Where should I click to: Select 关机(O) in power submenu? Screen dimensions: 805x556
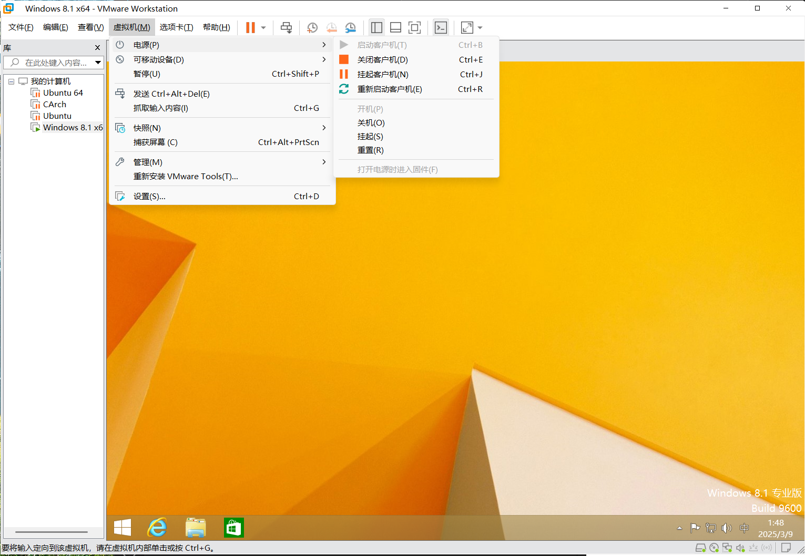416,122
